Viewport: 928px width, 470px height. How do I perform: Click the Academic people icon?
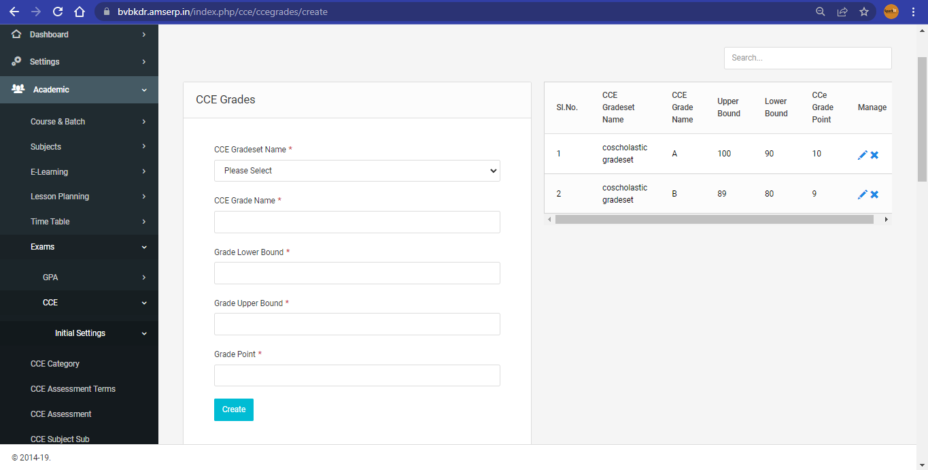(x=15, y=89)
